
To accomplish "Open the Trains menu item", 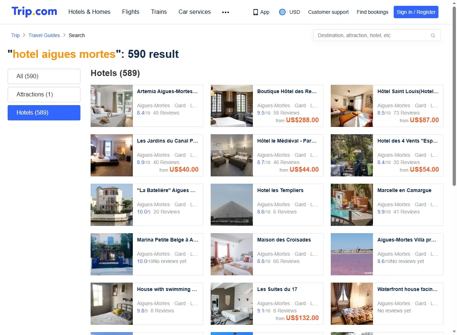I will tap(159, 12).
